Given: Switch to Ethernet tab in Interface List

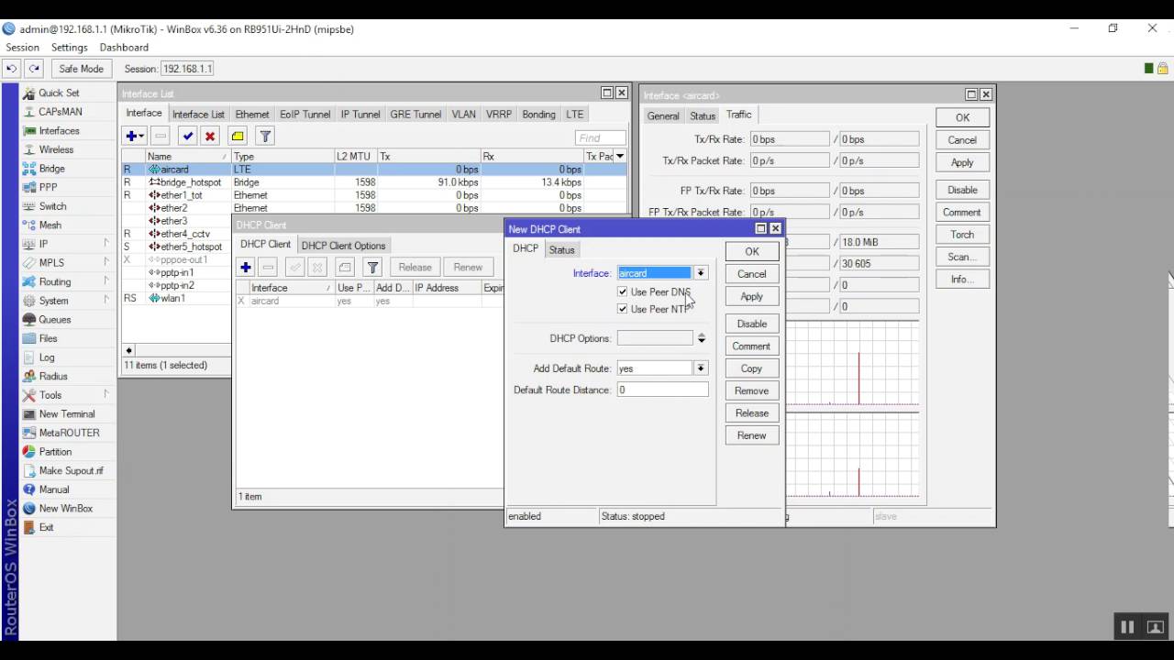Looking at the screenshot, I should coord(252,115).
